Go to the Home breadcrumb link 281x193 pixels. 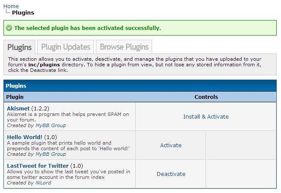click(11, 6)
